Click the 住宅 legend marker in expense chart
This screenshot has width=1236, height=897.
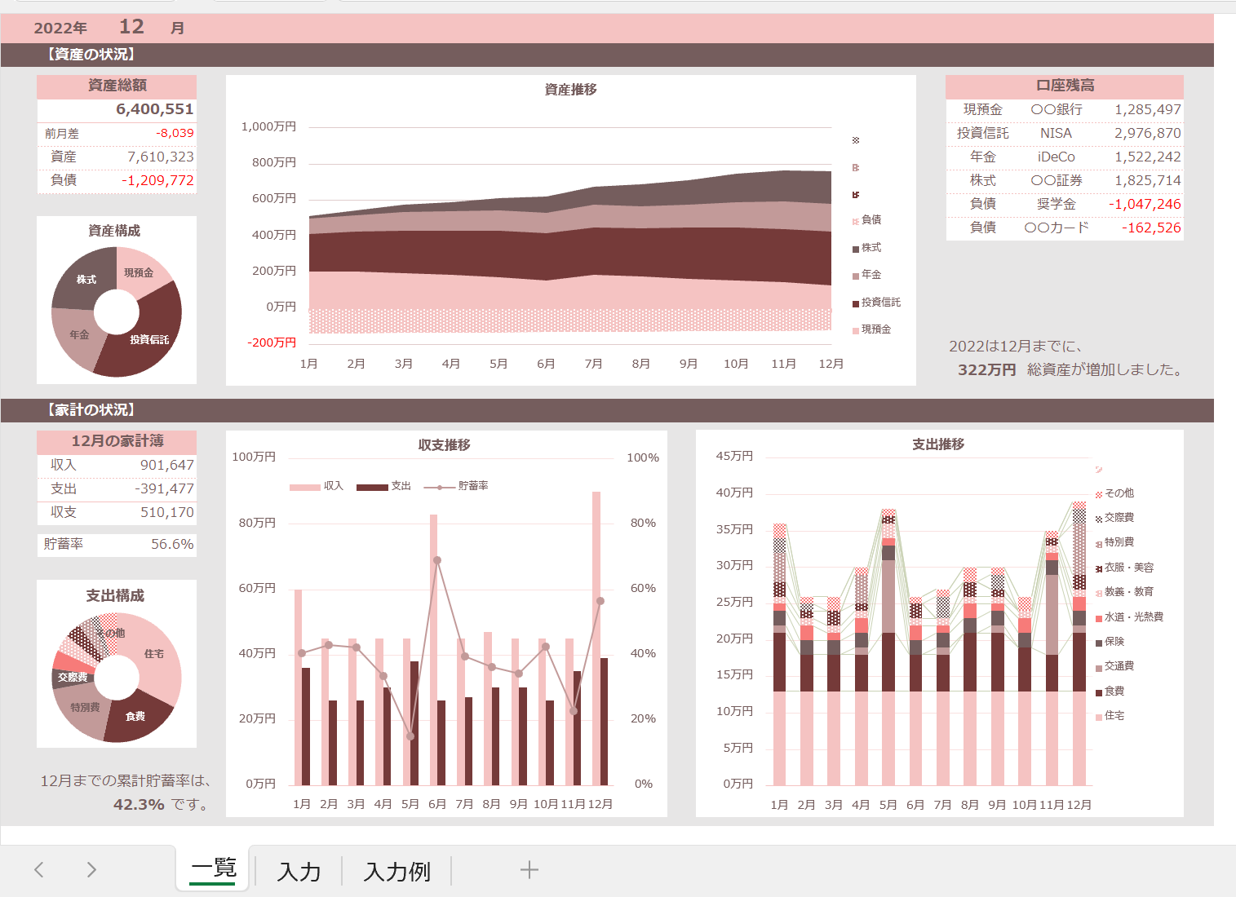[1099, 717]
